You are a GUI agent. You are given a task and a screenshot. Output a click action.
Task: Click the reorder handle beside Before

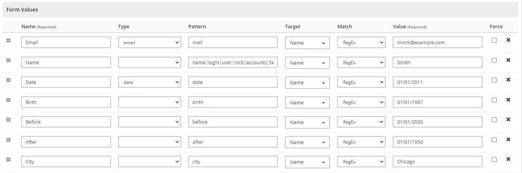[8, 120]
